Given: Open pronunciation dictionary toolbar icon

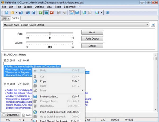Looking at the screenshot, I should point(77,12).
